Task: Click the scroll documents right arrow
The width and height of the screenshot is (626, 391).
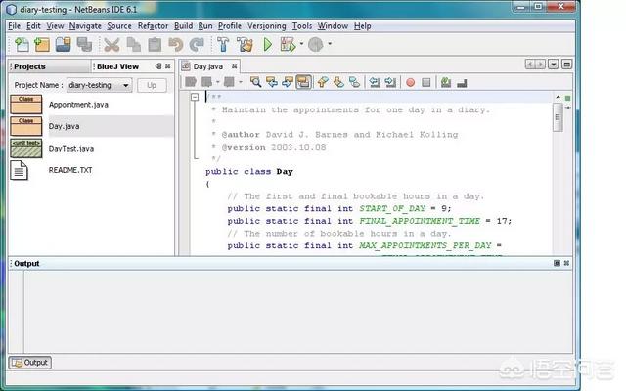Action: [540, 65]
